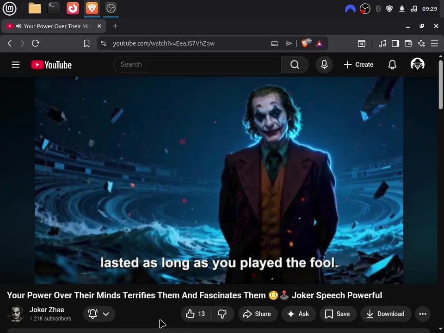
Task: Open the Brave playlist music icon
Action: tap(382, 43)
